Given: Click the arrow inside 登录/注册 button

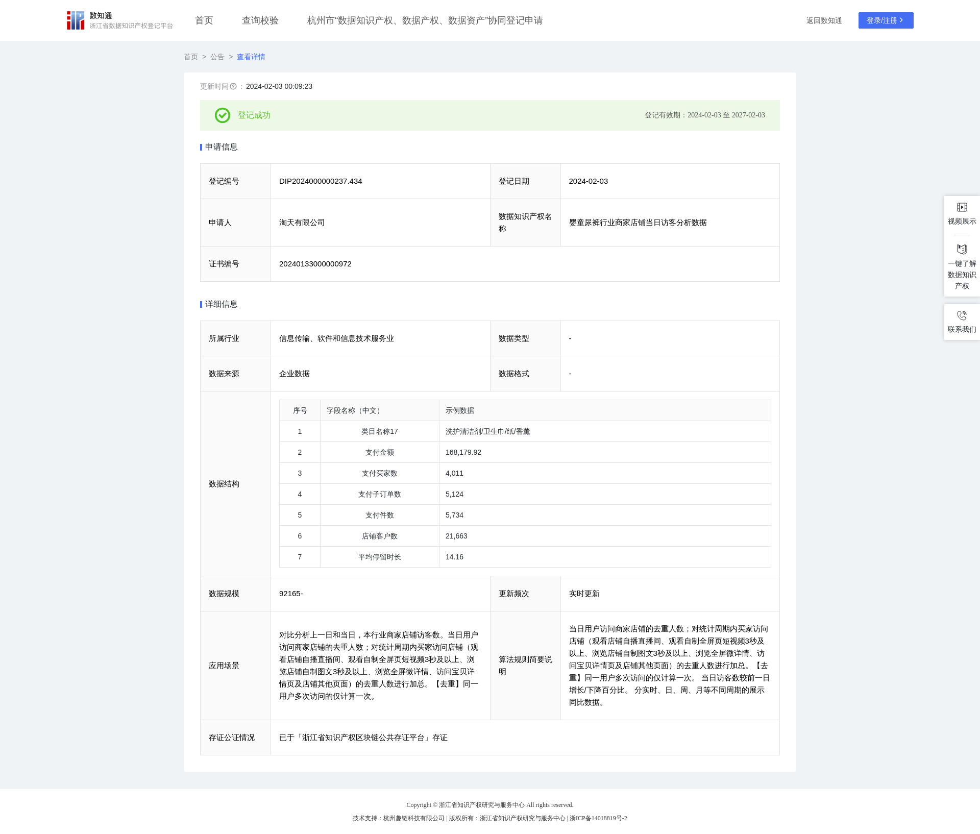Looking at the screenshot, I should click(x=902, y=20).
